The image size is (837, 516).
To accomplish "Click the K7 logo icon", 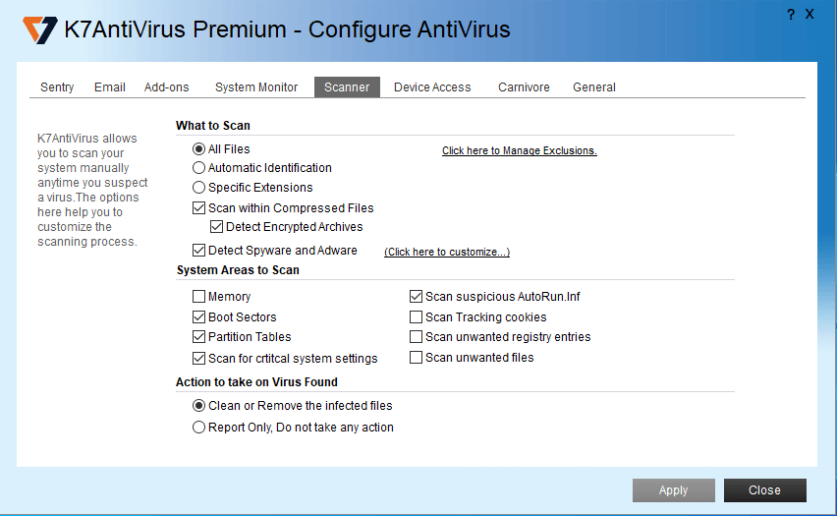I will click(x=40, y=29).
